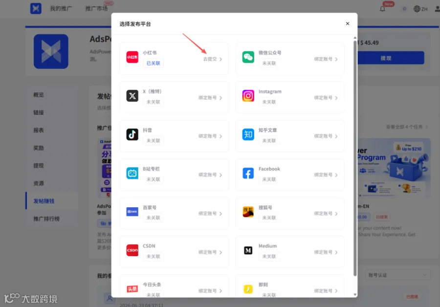
Task: Close the 选择发布平台 dialog
Action: click(348, 23)
